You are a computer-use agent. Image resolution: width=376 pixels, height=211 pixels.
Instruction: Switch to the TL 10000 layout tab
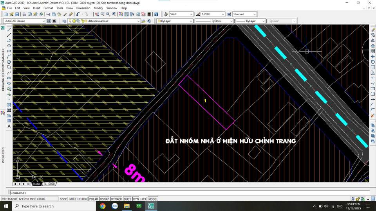pos(49,184)
